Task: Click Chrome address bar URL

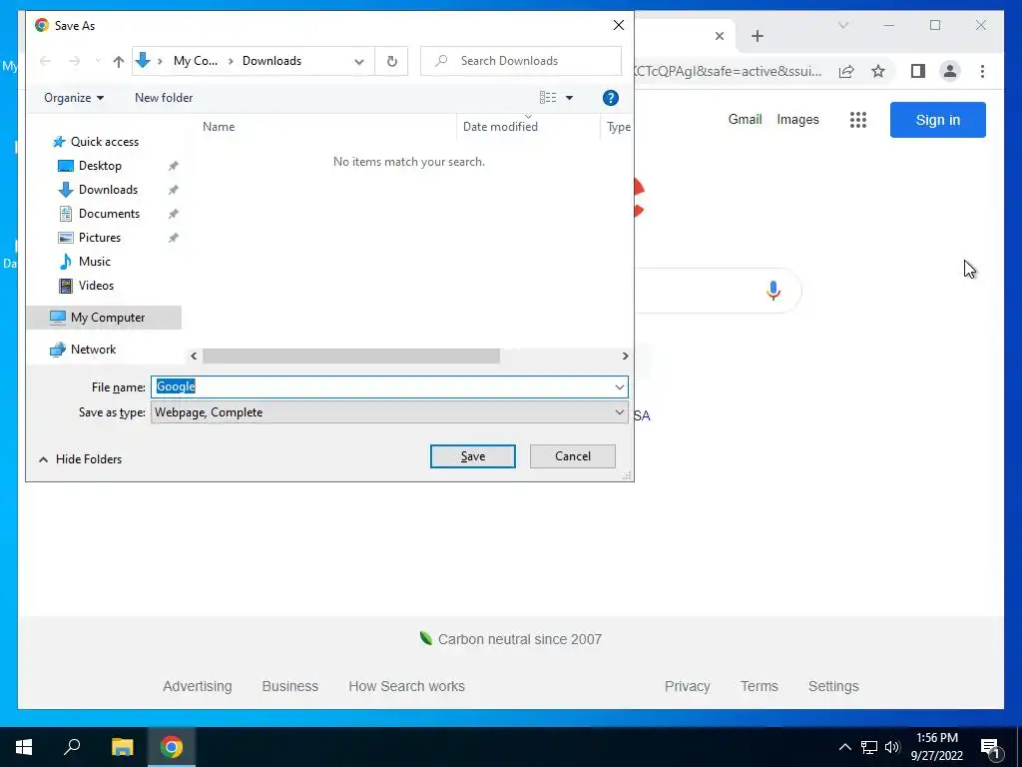Action: pyautogui.click(x=728, y=71)
